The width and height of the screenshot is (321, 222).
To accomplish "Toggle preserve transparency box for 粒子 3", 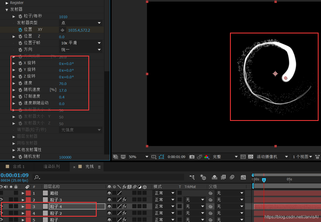I will coord(180,200).
